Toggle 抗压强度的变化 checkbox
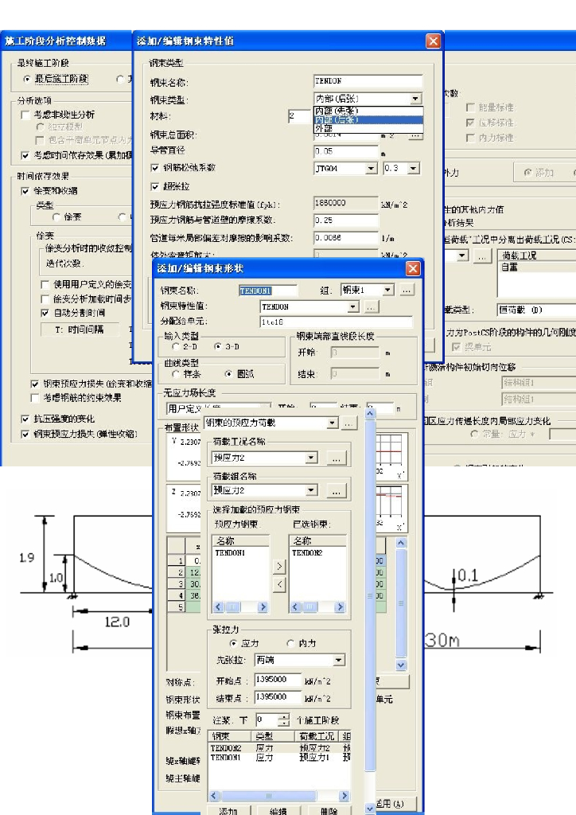Image resolution: width=576 pixels, height=815 pixels. [x=25, y=419]
